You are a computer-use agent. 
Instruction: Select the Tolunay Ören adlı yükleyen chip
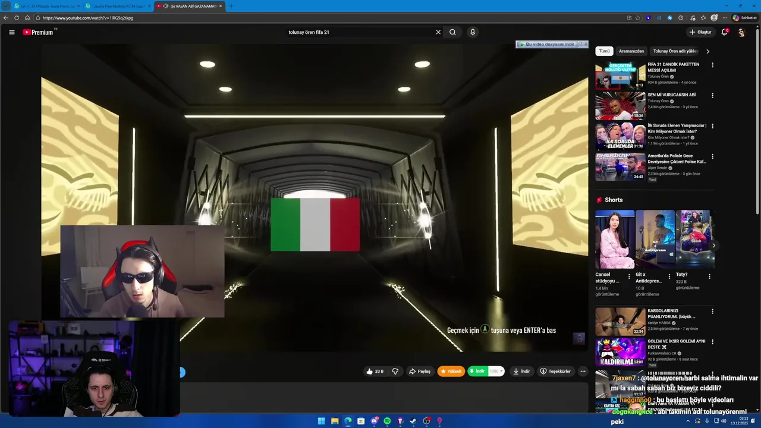[x=675, y=51]
